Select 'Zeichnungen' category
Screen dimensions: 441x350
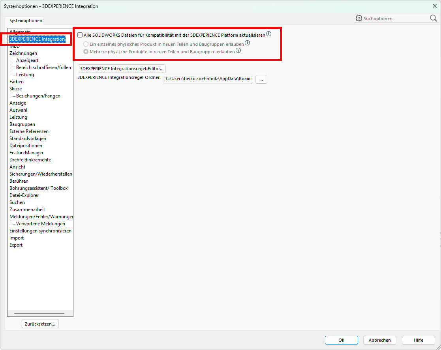tap(23, 53)
